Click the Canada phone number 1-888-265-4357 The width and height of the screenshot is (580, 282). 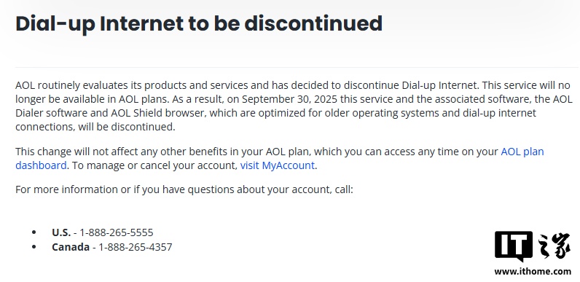pyautogui.click(x=135, y=247)
